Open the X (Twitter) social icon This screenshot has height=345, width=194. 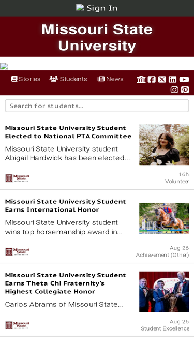[162, 79]
